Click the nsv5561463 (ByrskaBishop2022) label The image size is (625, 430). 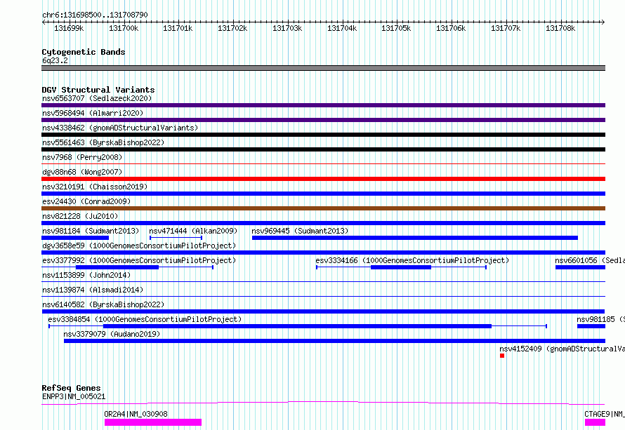pyautogui.click(x=103, y=142)
